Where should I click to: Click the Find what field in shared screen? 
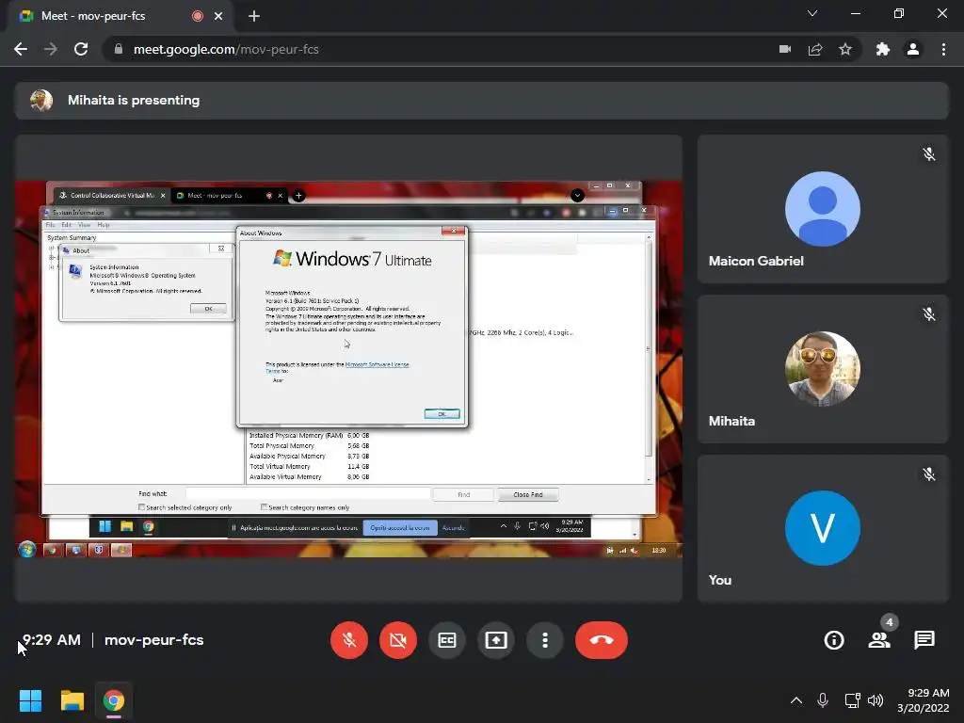tap(308, 493)
